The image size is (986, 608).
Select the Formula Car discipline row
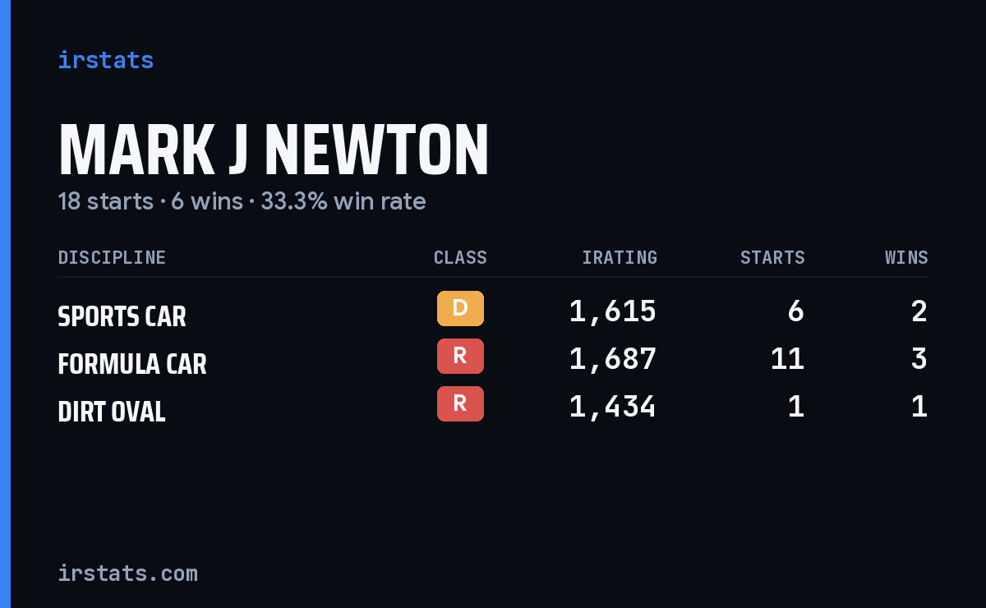click(x=493, y=359)
